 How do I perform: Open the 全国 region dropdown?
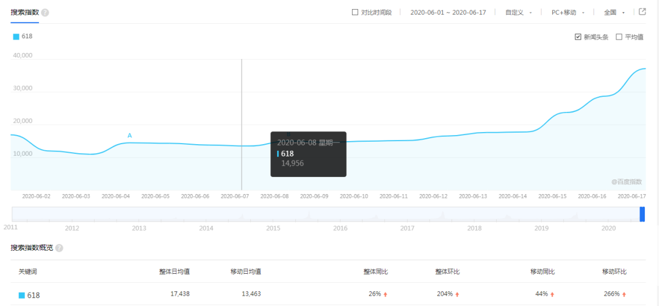tap(614, 13)
